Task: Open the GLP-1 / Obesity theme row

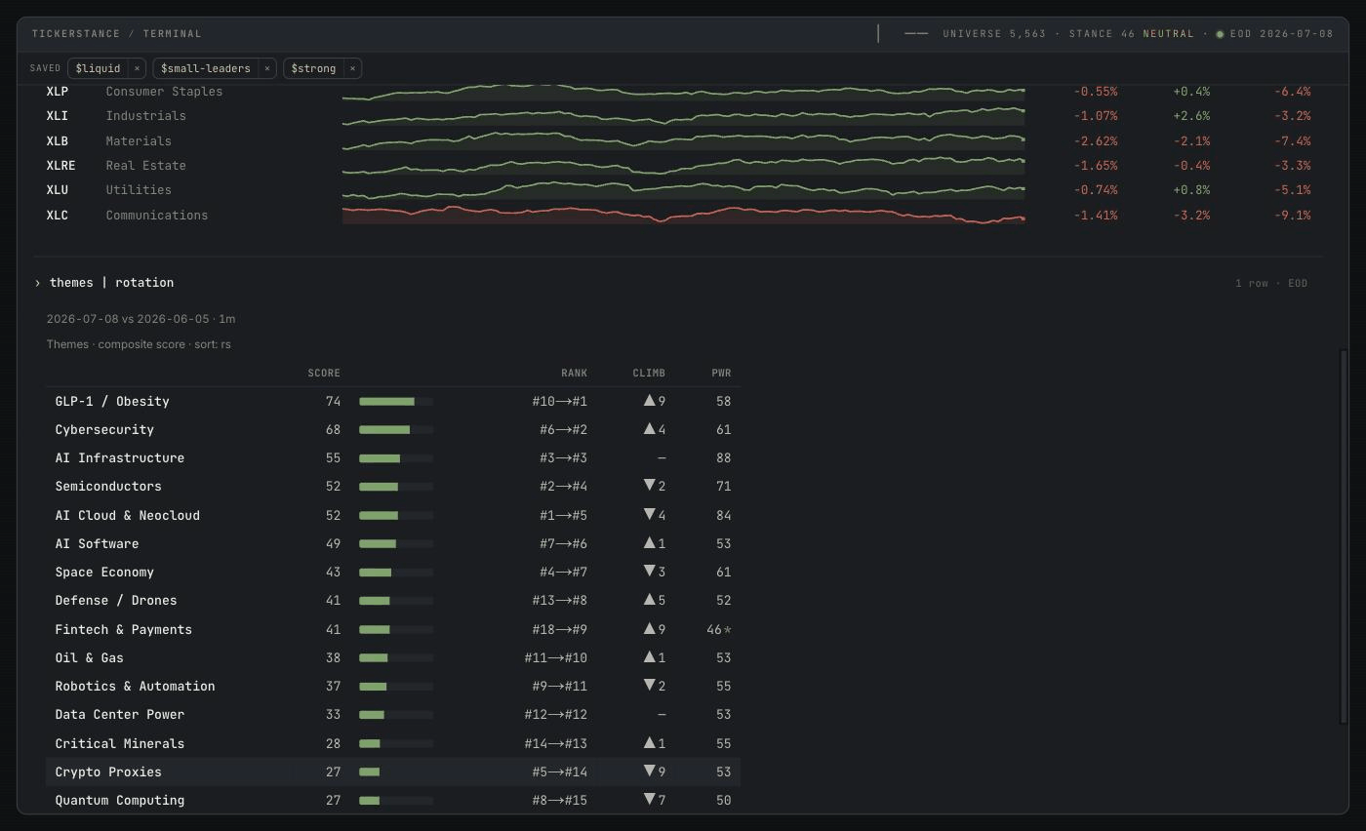Action: (x=393, y=401)
